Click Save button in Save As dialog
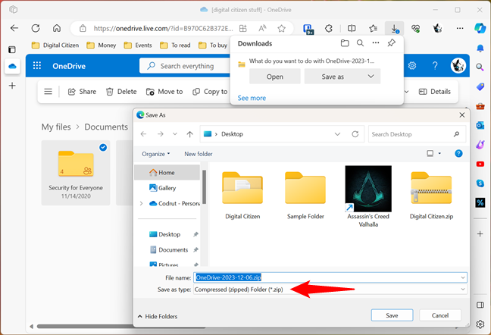This screenshot has height=335, width=491. pos(392,315)
